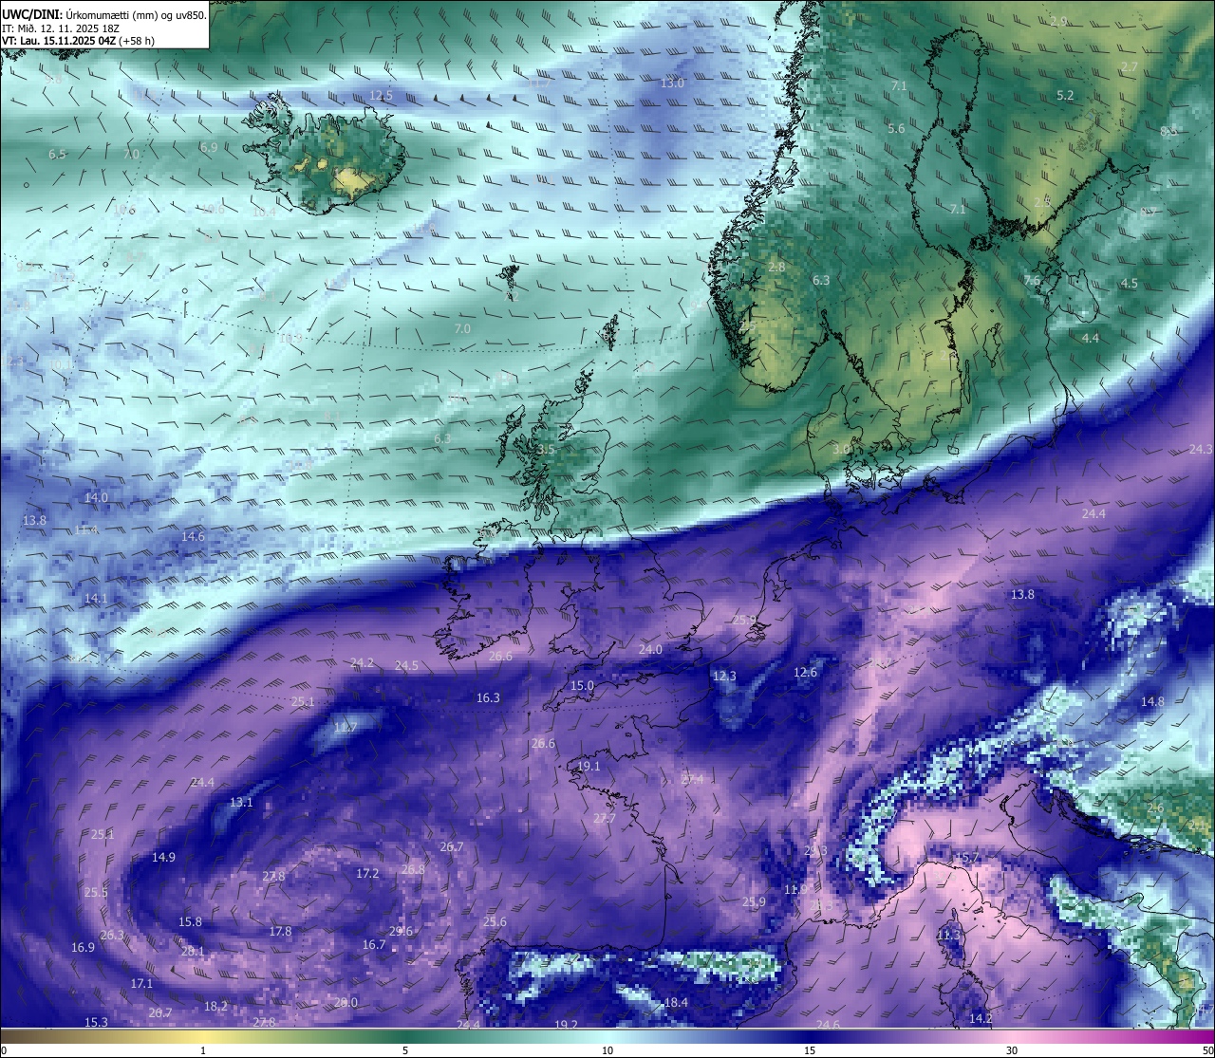Image resolution: width=1215 pixels, height=1058 pixels.
Task: Click the 16.7 value west of Galicia
Action: [x=374, y=945]
